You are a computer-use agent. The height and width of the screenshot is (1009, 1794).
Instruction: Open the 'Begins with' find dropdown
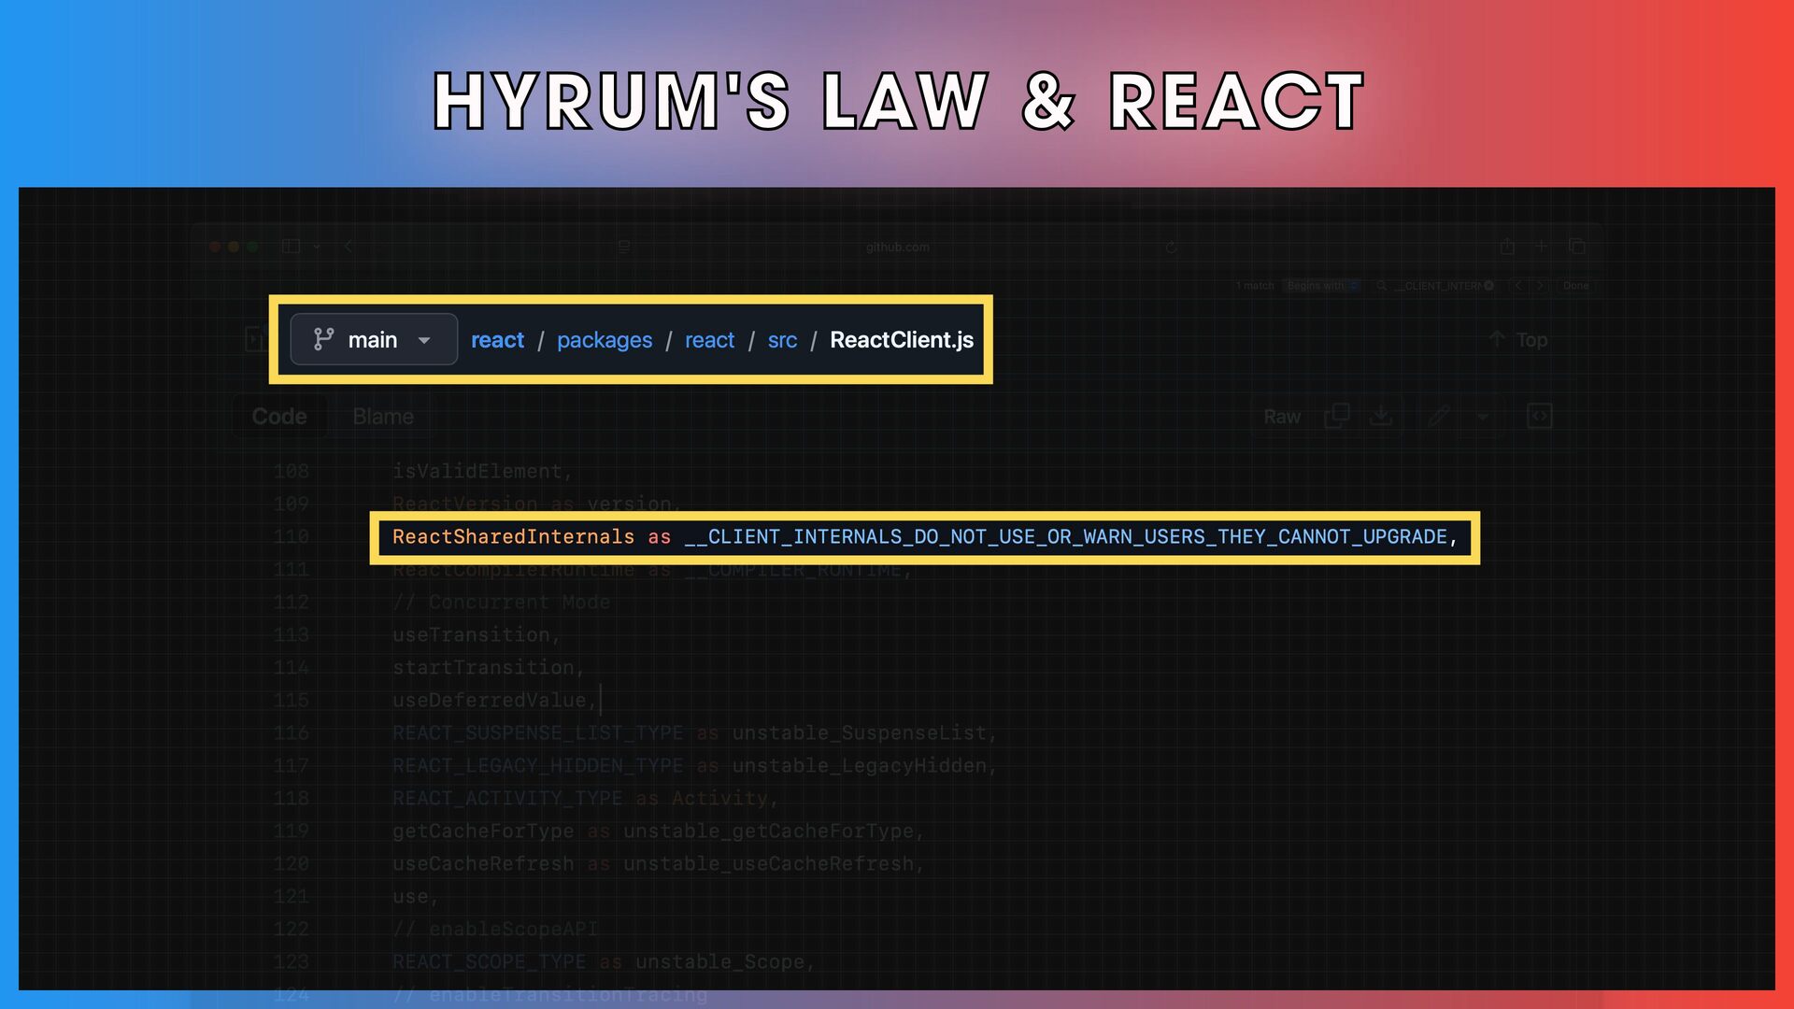1321,286
